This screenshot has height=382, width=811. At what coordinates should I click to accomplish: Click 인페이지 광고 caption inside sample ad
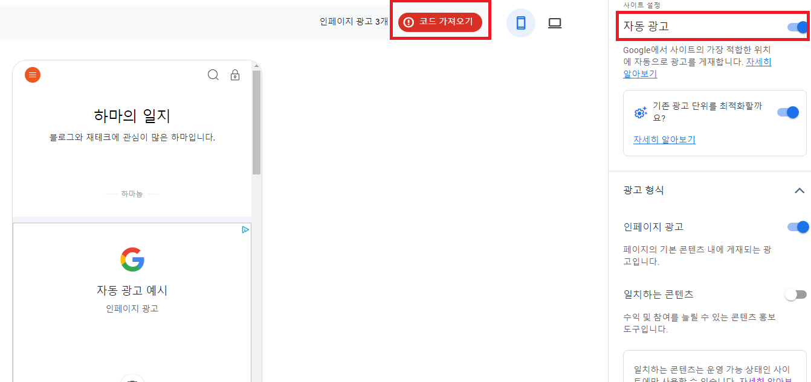click(x=132, y=308)
